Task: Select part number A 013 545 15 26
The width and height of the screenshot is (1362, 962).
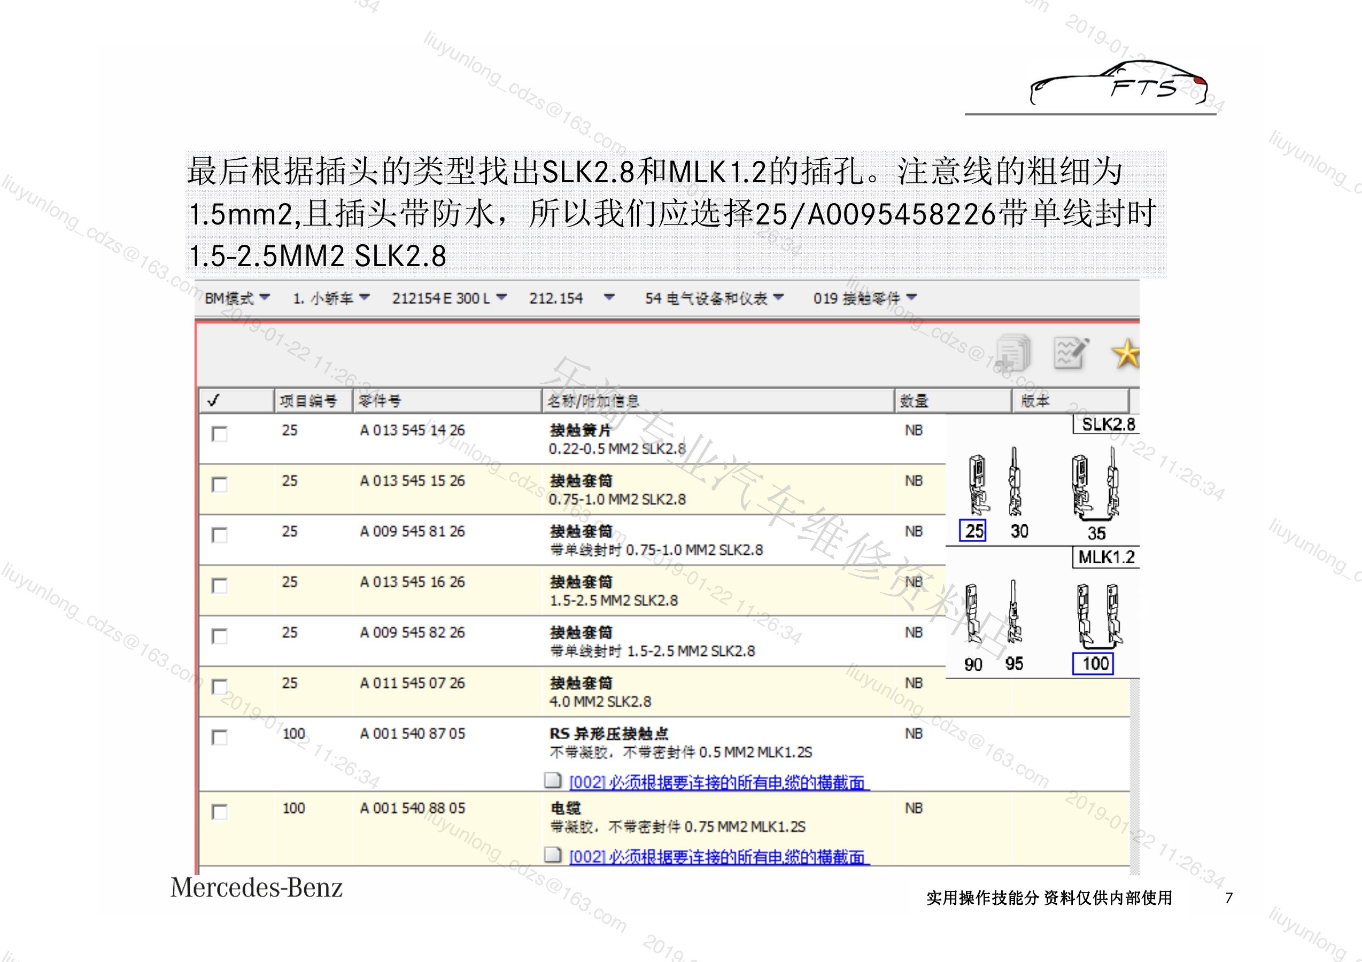Action: pos(412,480)
